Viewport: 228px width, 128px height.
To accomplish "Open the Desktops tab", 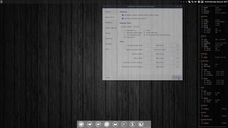I will [109, 38].
